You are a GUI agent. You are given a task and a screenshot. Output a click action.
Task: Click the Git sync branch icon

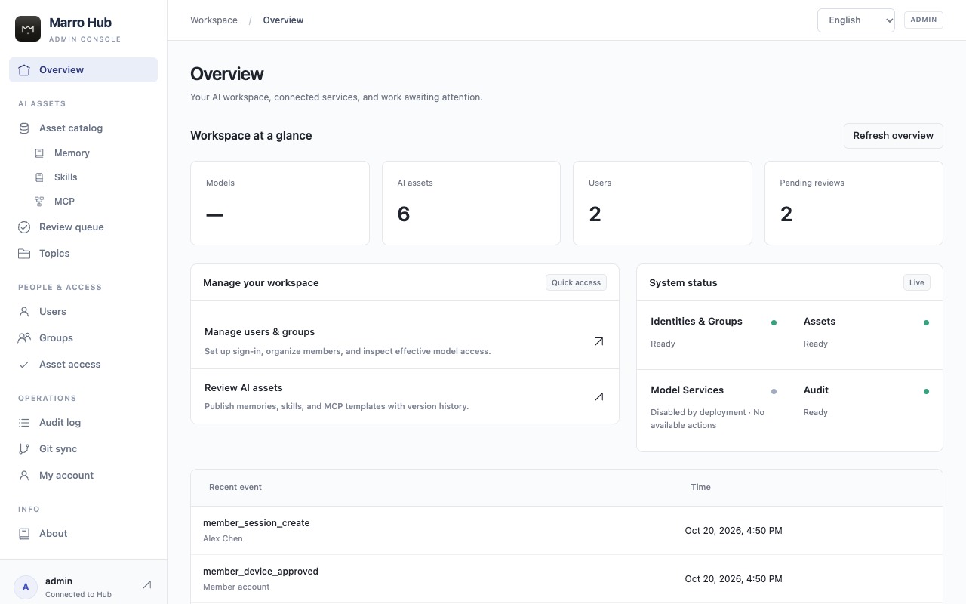pos(24,449)
